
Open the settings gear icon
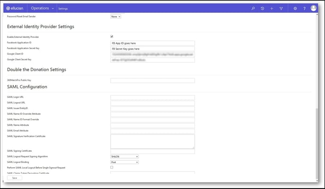point(295,9)
